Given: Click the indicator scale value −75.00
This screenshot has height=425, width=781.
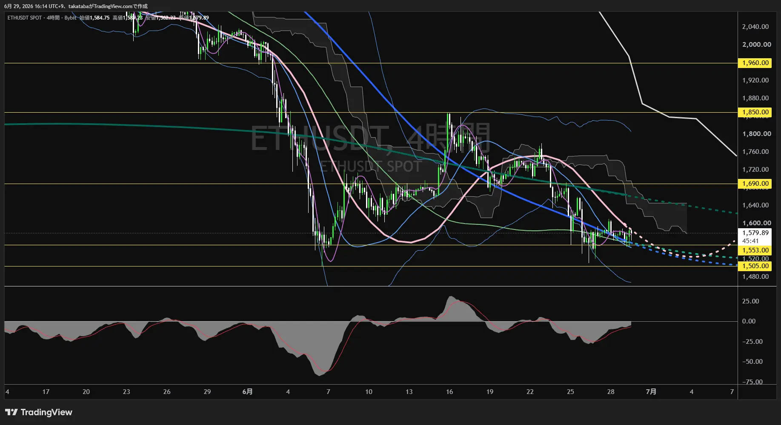Looking at the screenshot, I should (752, 382).
